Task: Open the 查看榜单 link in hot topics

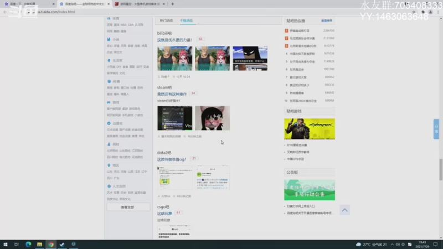Action: 327,20
